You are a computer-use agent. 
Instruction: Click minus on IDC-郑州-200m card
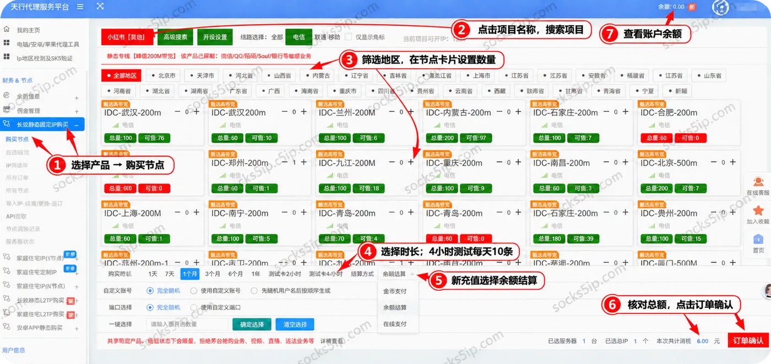pos(285,162)
